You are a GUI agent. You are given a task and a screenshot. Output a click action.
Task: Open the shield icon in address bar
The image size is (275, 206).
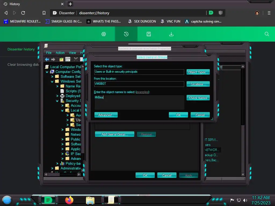click(x=220, y=13)
